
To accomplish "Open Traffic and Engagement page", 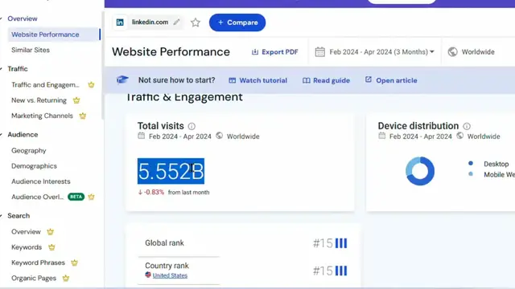I will 45,85.
